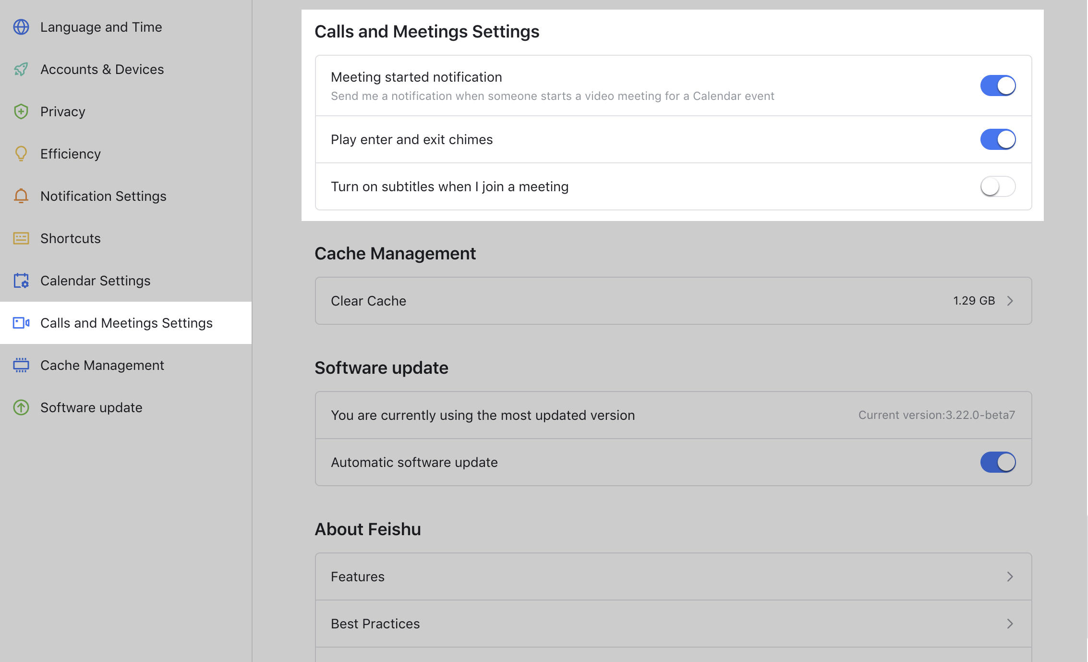Image resolution: width=1088 pixels, height=662 pixels.
Task: Click the Software update arrow icon
Action: [21, 407]
